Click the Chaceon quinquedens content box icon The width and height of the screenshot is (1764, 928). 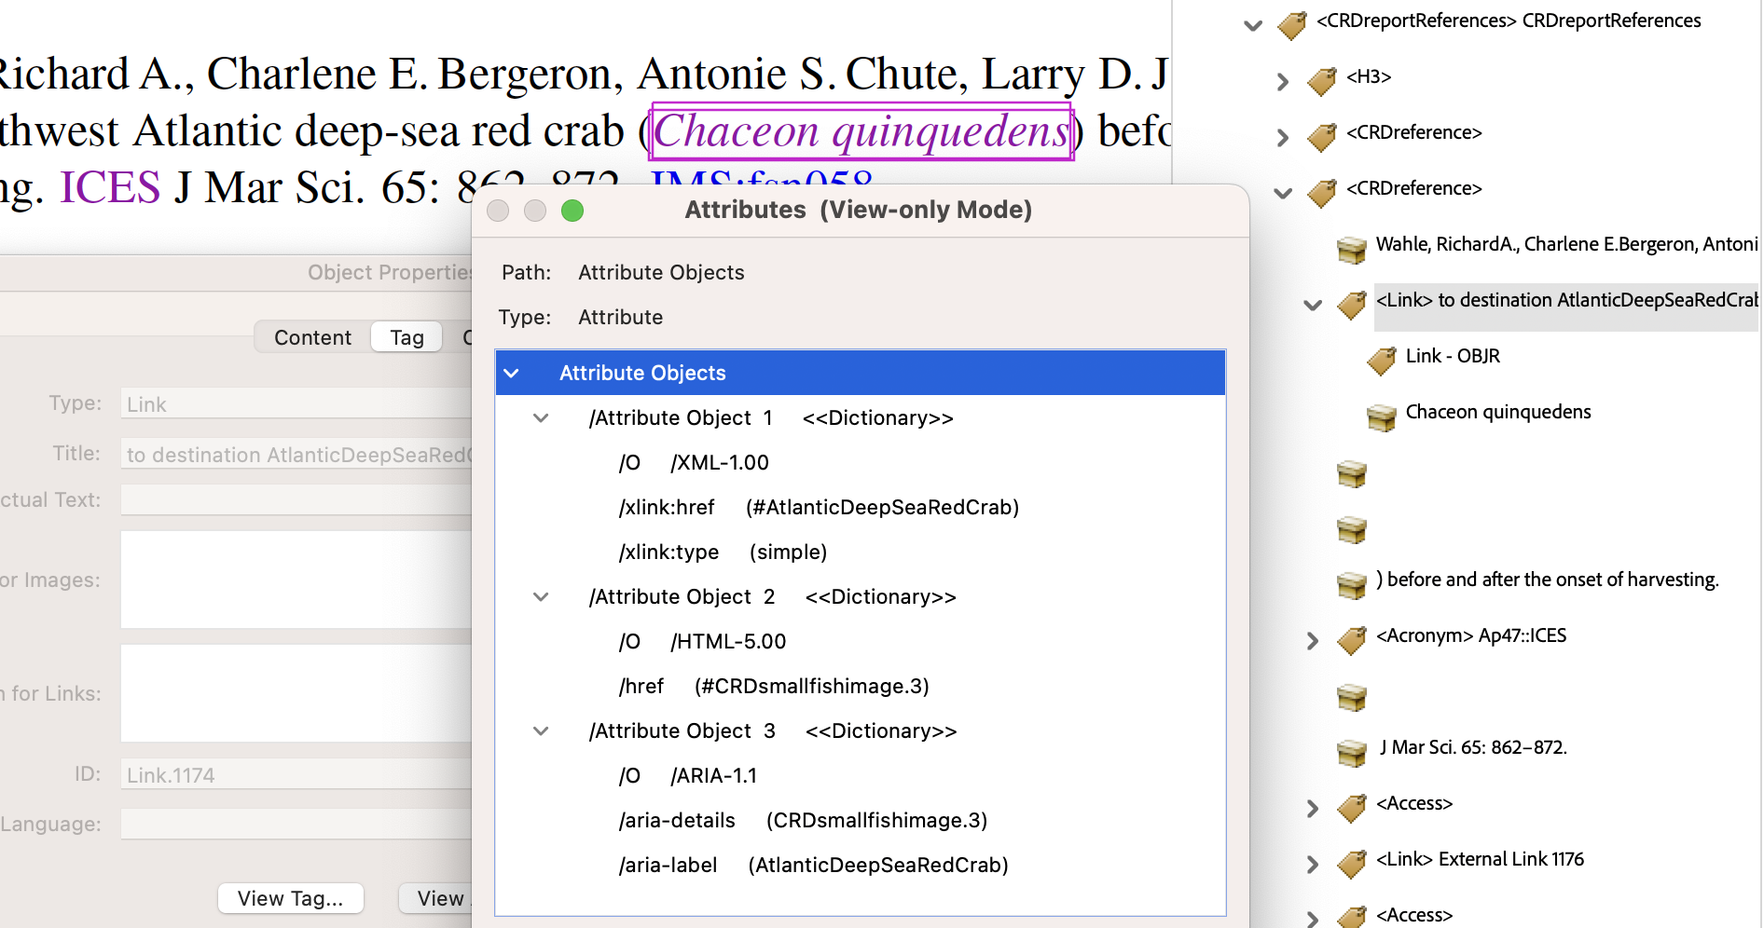click(x=1381, y=416)
